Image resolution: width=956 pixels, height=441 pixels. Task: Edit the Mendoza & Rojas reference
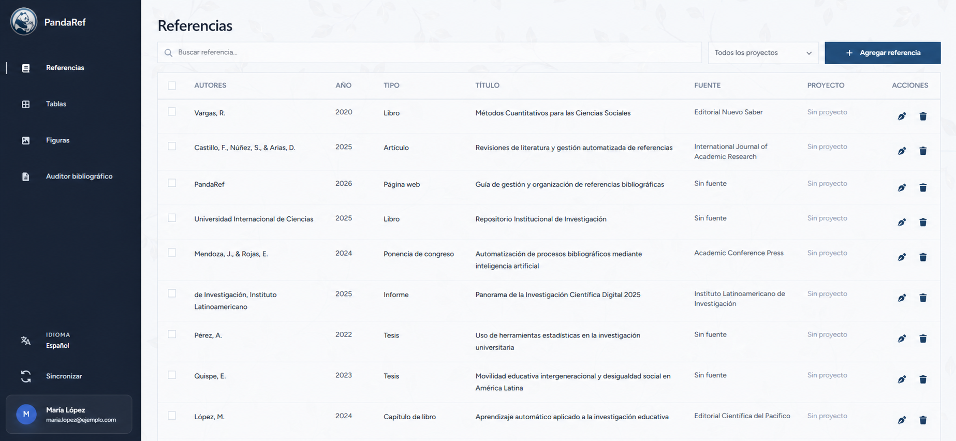pos(902,257)
